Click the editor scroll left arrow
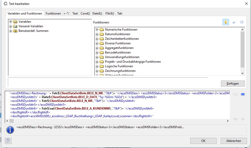This screenshot has height=148, width=251. pyautogui.click(x=7, y=121)
